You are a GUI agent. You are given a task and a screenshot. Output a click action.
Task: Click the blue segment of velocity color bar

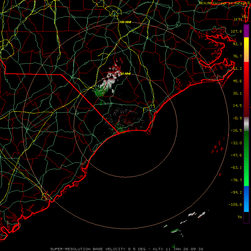(246, 199)
